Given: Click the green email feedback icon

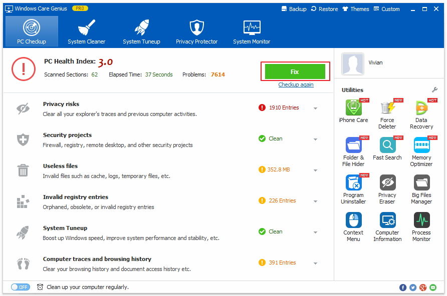Looking at the screenshot, I should (x=433, y=287).
